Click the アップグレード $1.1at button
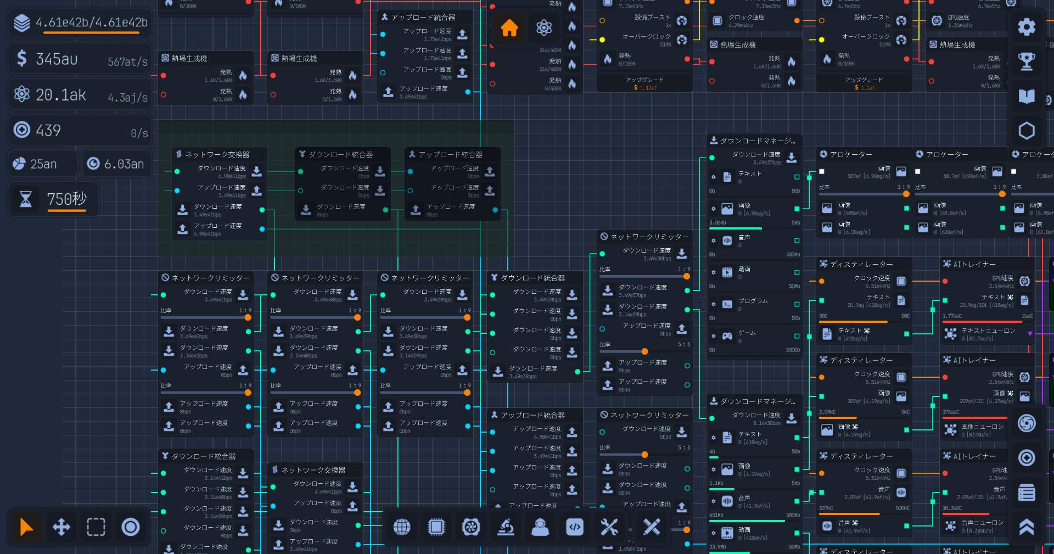This screenshot has width=1054, height=554. tap(864, 83)
